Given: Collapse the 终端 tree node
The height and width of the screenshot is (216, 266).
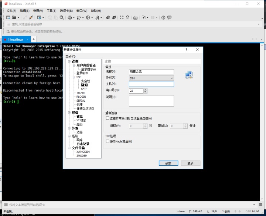Looking at the screenshot, I should point(69,112).
